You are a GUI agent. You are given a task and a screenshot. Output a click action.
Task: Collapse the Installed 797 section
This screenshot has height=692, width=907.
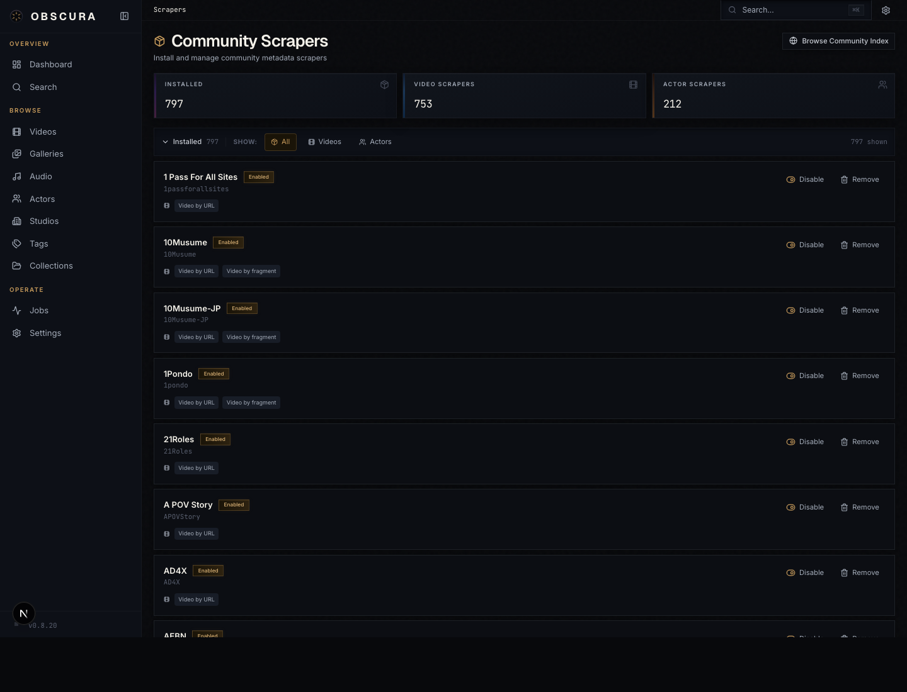click(190, 142)
